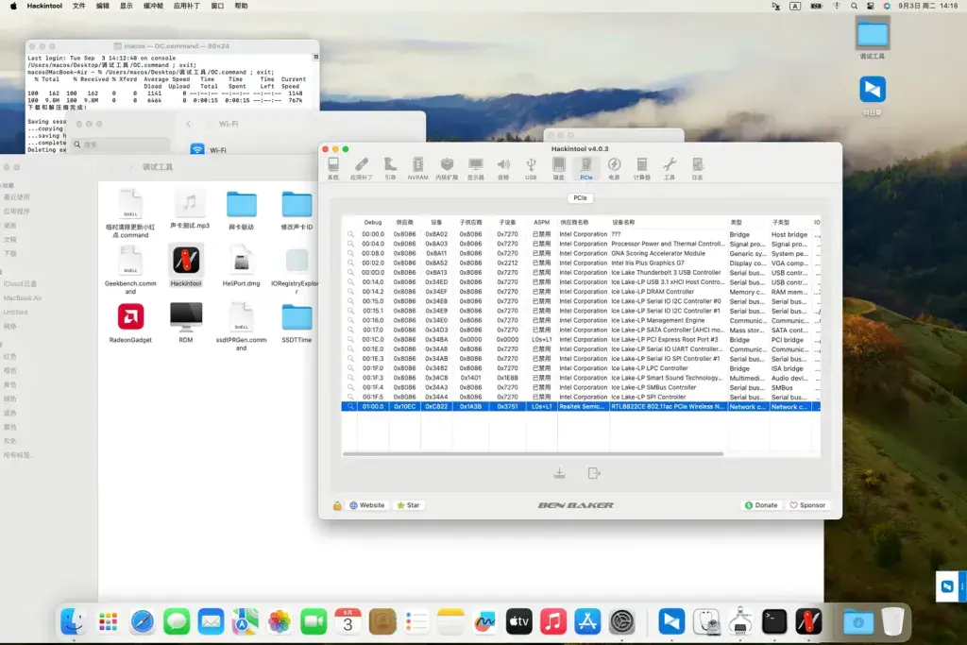This screenshot has height=645, width=967.
Task: Open the 编辑 menu in the menu bar
Action: (102, 6)
